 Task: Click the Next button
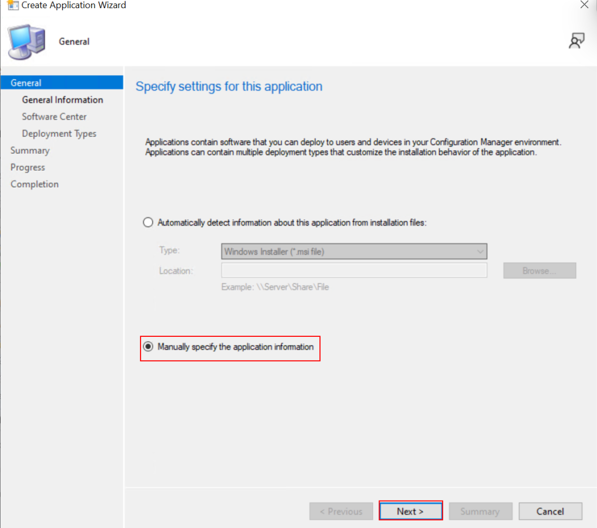tap(410, 511)
